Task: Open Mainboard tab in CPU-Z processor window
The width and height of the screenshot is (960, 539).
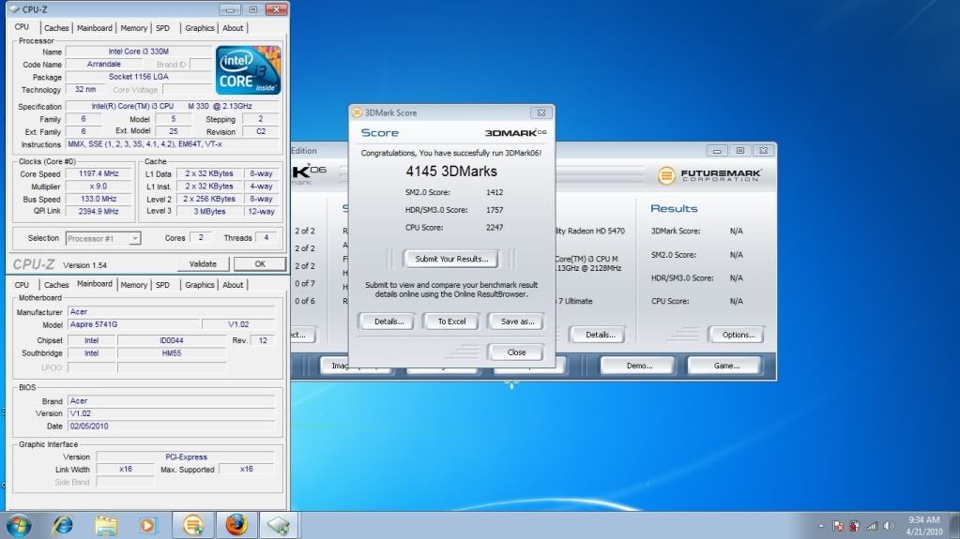Action: point(94,28)
